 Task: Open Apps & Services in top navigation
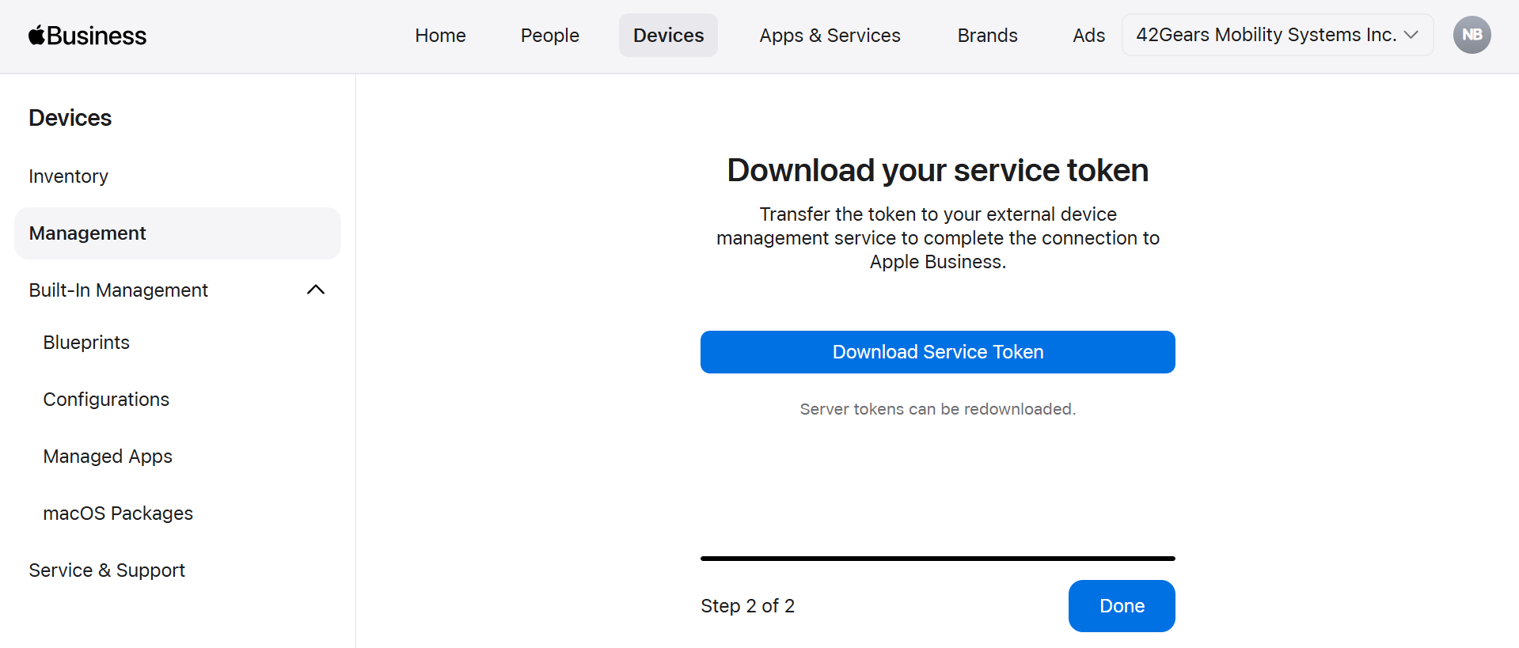pyautogui.click(x=830, y=36)
